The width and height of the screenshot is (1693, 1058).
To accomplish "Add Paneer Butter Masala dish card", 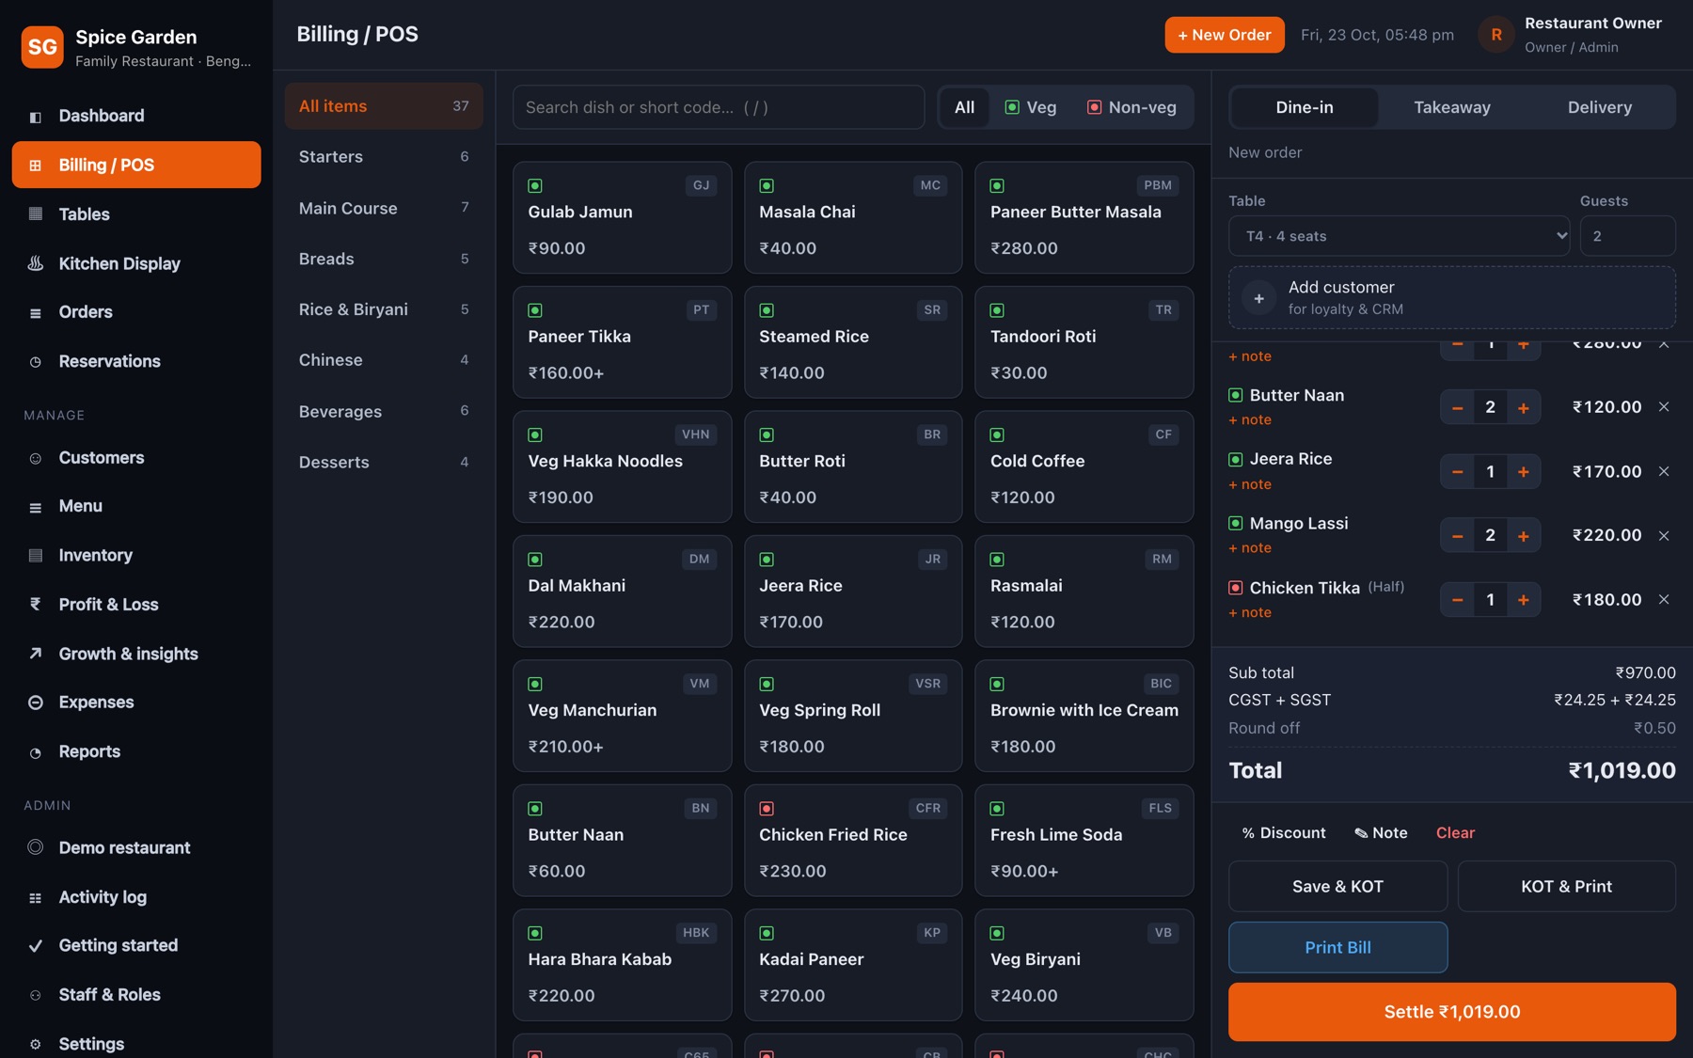I will click(x=1084, y=218).
